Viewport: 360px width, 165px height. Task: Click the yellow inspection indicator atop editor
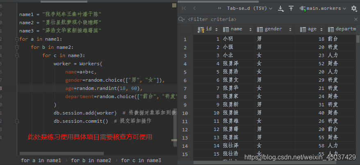(x=174, y=5)
